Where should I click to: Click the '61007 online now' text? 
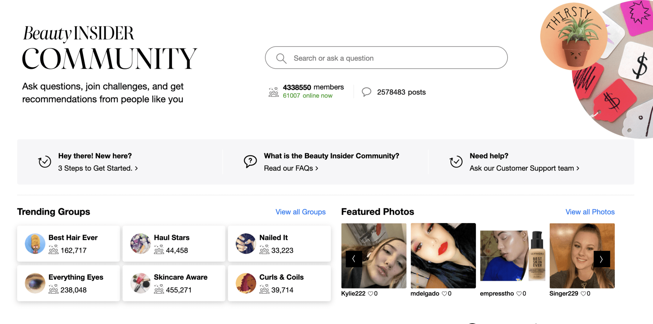308,96
